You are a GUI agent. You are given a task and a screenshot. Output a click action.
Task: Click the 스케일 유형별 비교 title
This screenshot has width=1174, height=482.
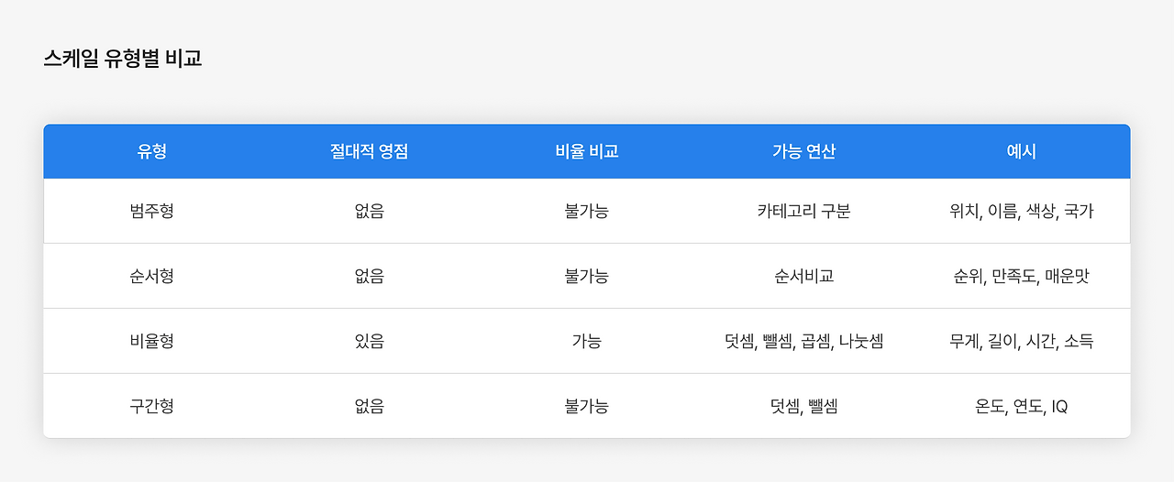pos(122,60)
